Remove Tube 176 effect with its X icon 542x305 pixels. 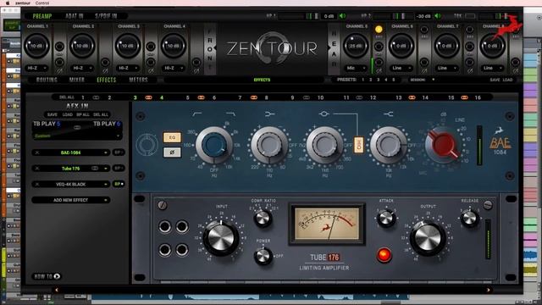tap(37, 169)
